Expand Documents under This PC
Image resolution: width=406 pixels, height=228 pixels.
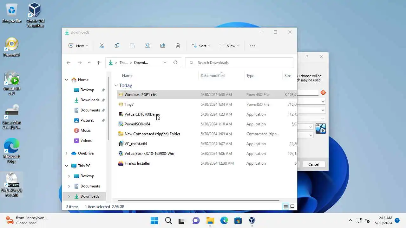coord(69,186)
